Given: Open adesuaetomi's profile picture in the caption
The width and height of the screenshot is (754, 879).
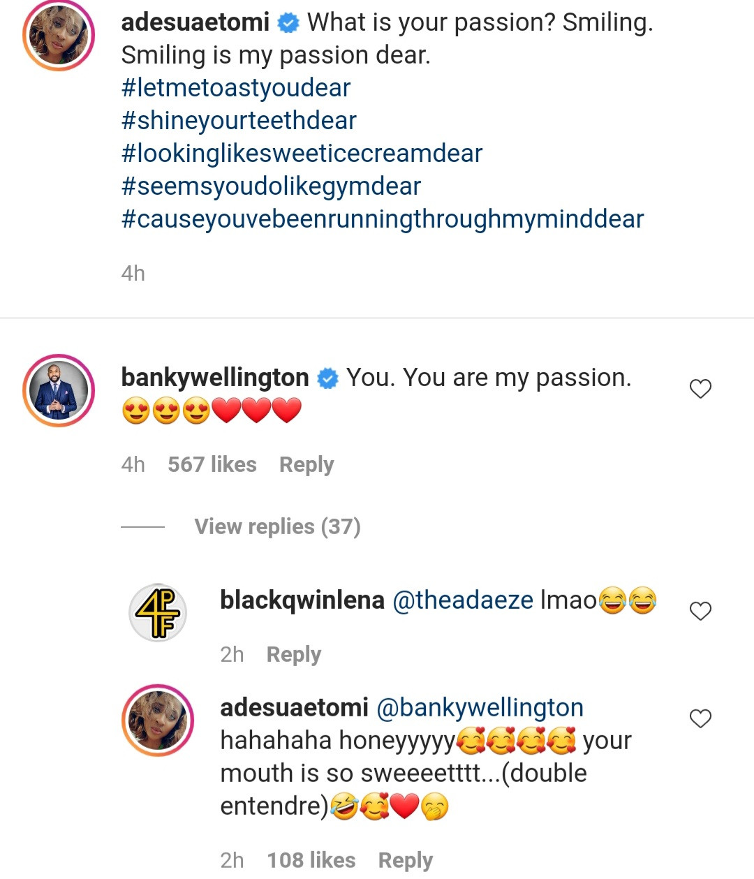Looking at the screenshot, I should [59, 35].
